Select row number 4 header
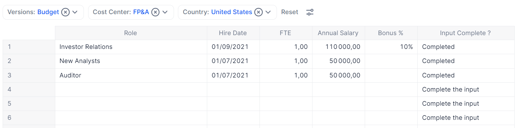 coord(29,90)
